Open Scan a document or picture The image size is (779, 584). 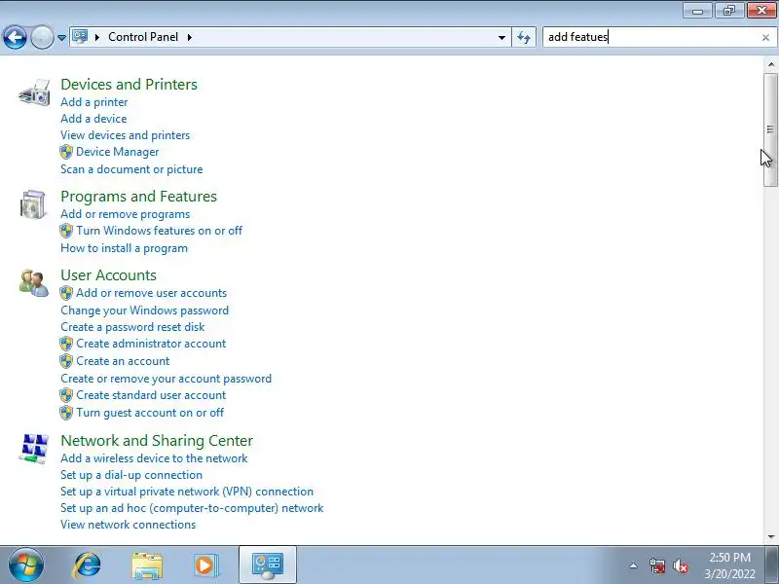click(x=131, y=169)
